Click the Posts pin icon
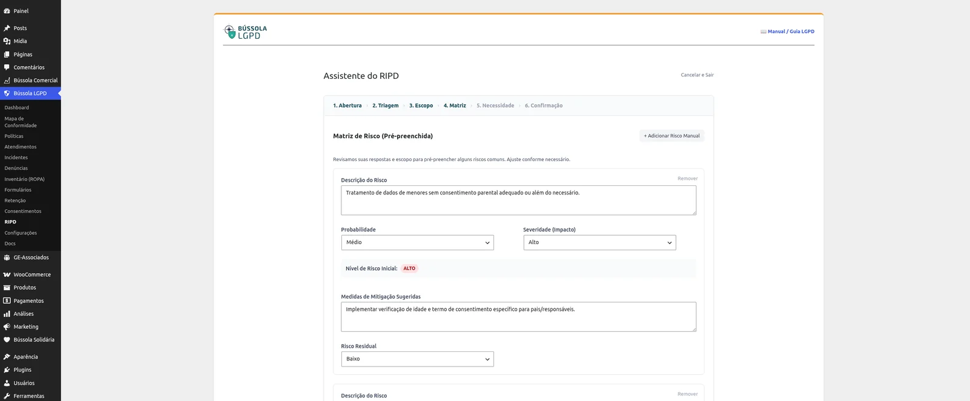The height and width of the screenshot is (401, 970). tap(7, 28)
